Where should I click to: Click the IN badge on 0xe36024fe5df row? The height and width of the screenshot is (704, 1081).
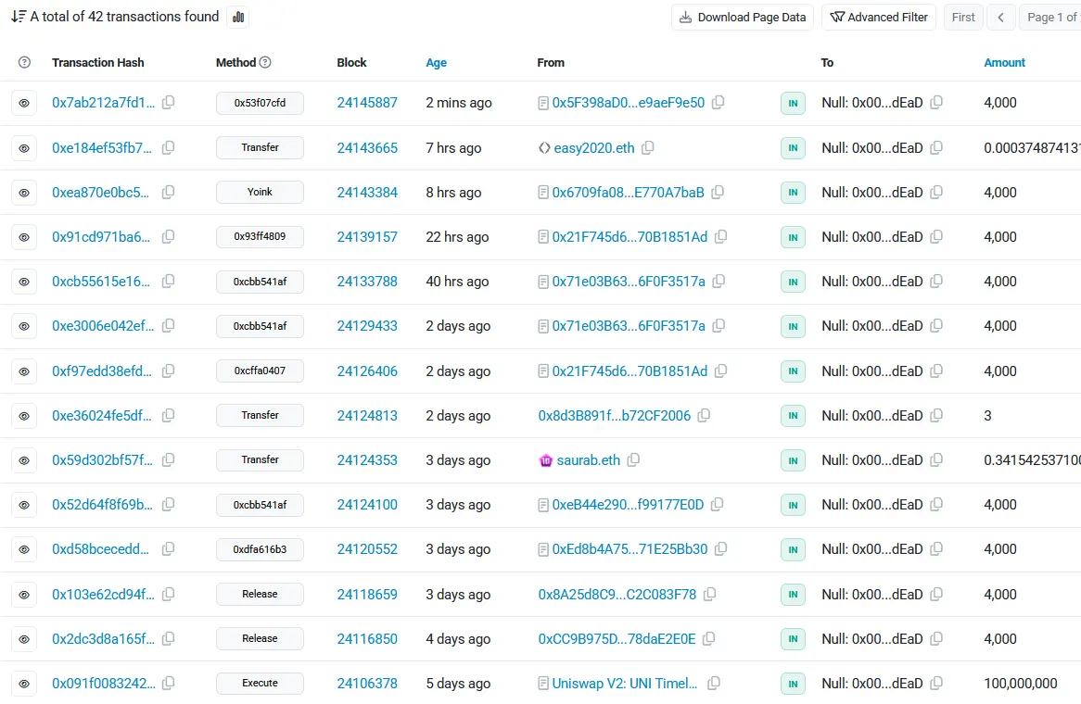tap(793, 415)
